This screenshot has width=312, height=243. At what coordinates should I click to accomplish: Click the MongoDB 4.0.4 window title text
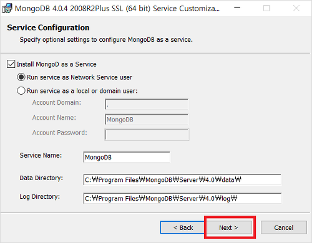coord(117,9)
